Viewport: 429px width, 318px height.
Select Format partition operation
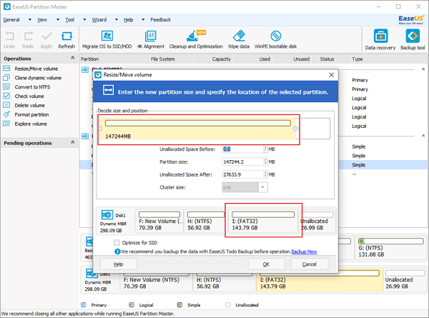click(31, 114)
